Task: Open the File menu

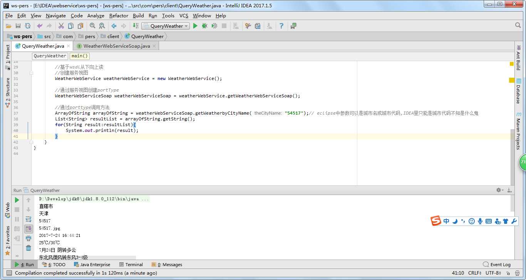Action: pos(9,16)
